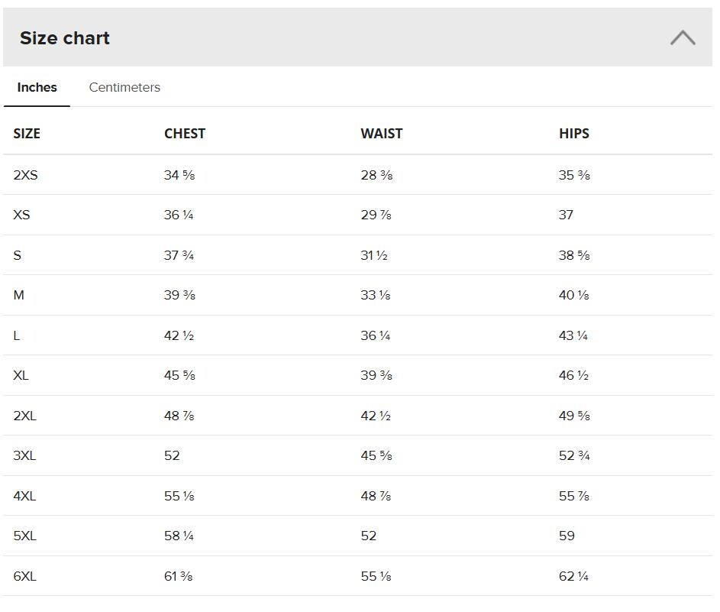Click the 52 chest value for 3XL
This screenshot has width=720, height=612.
point(173,456)
